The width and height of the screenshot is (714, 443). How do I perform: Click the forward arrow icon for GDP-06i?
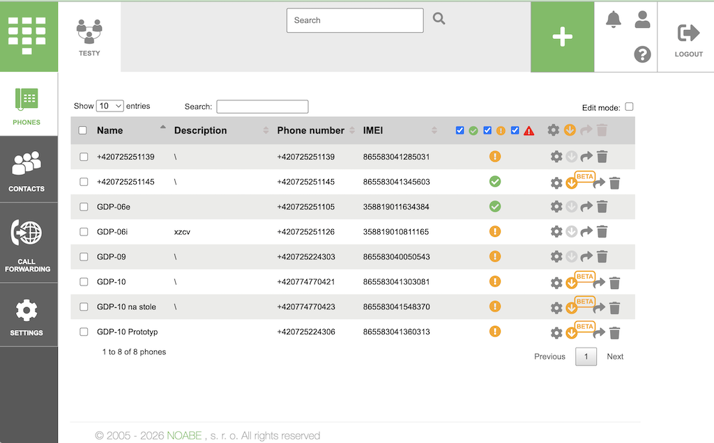click(586, 232)
